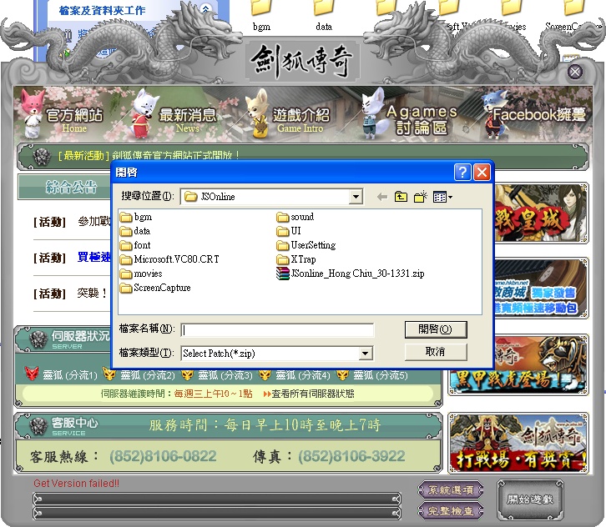Open the 買極速 activity link
606x527 pixels.
pyautogui.click(x=94, y=257)
